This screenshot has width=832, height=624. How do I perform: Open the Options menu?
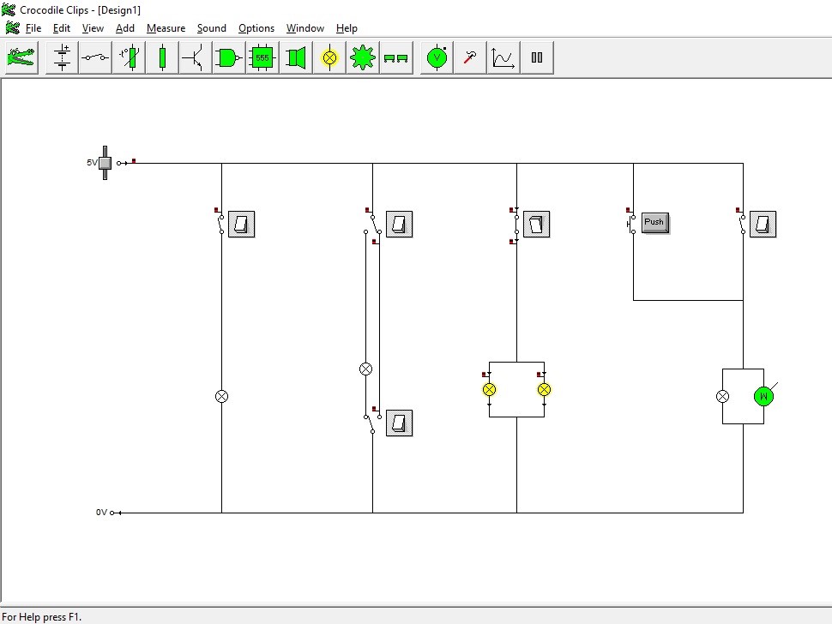coord(256,28)
